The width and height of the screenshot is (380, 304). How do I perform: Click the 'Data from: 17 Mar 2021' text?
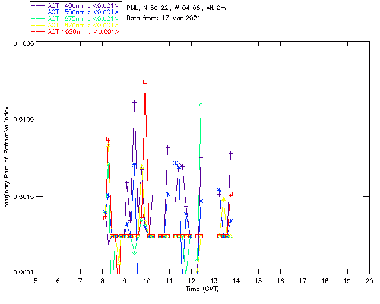[x=163, y=18]
